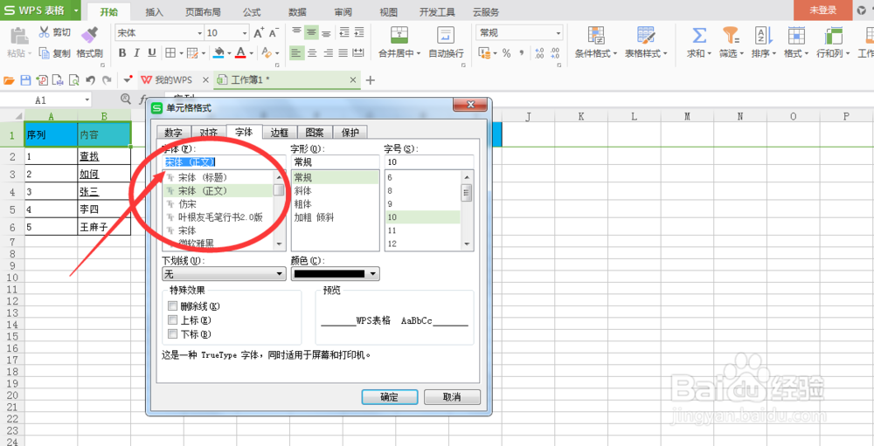Add a new document tab with plus
The width and height of the screenshot is (874, 446).
point(370,81)
